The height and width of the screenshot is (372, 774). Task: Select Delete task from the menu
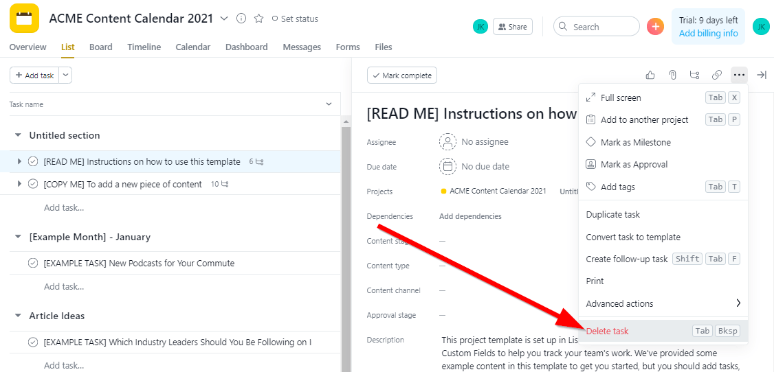coord(663,331)
